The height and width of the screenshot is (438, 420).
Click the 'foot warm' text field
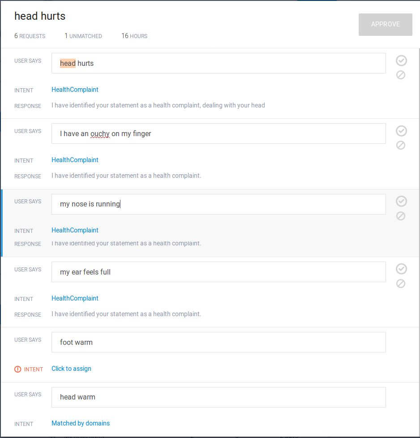(x=219, y=342)
